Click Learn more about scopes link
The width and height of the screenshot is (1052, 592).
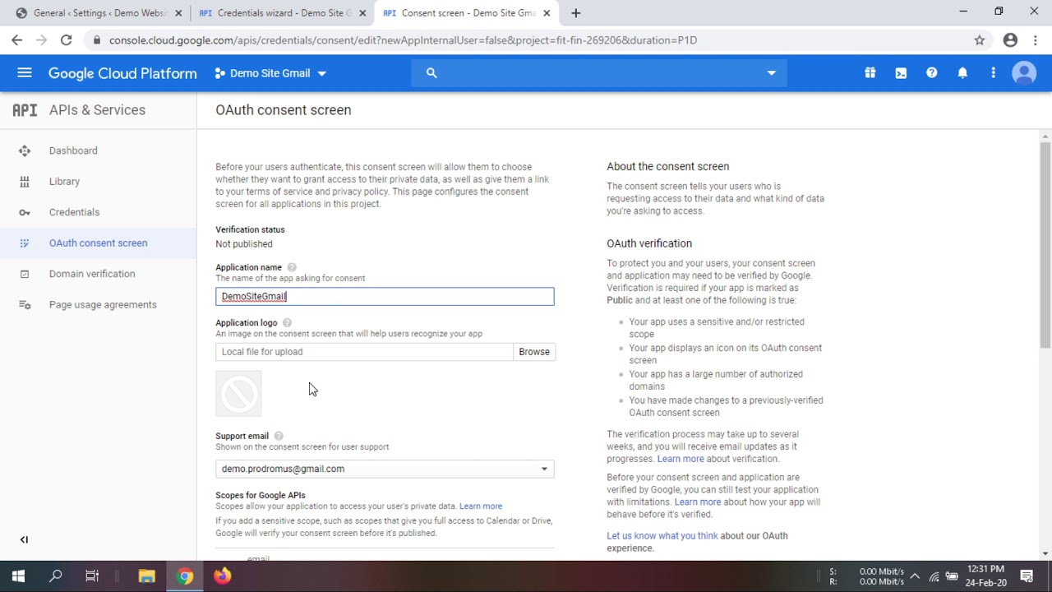(x=481, y=506)
